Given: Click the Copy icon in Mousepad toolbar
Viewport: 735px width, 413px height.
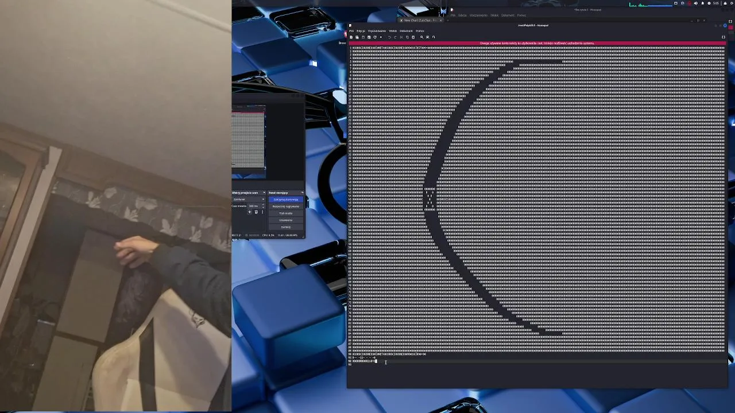Looking at the screenshot, I should 407,37.
